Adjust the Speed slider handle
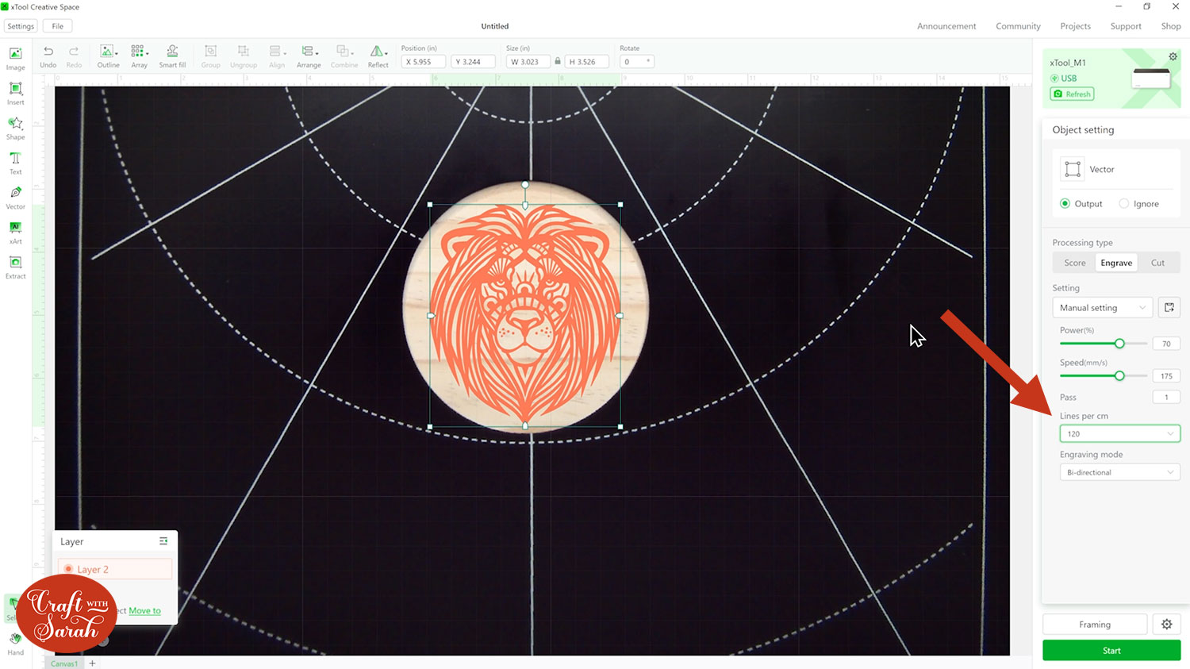 point(1119,375)
